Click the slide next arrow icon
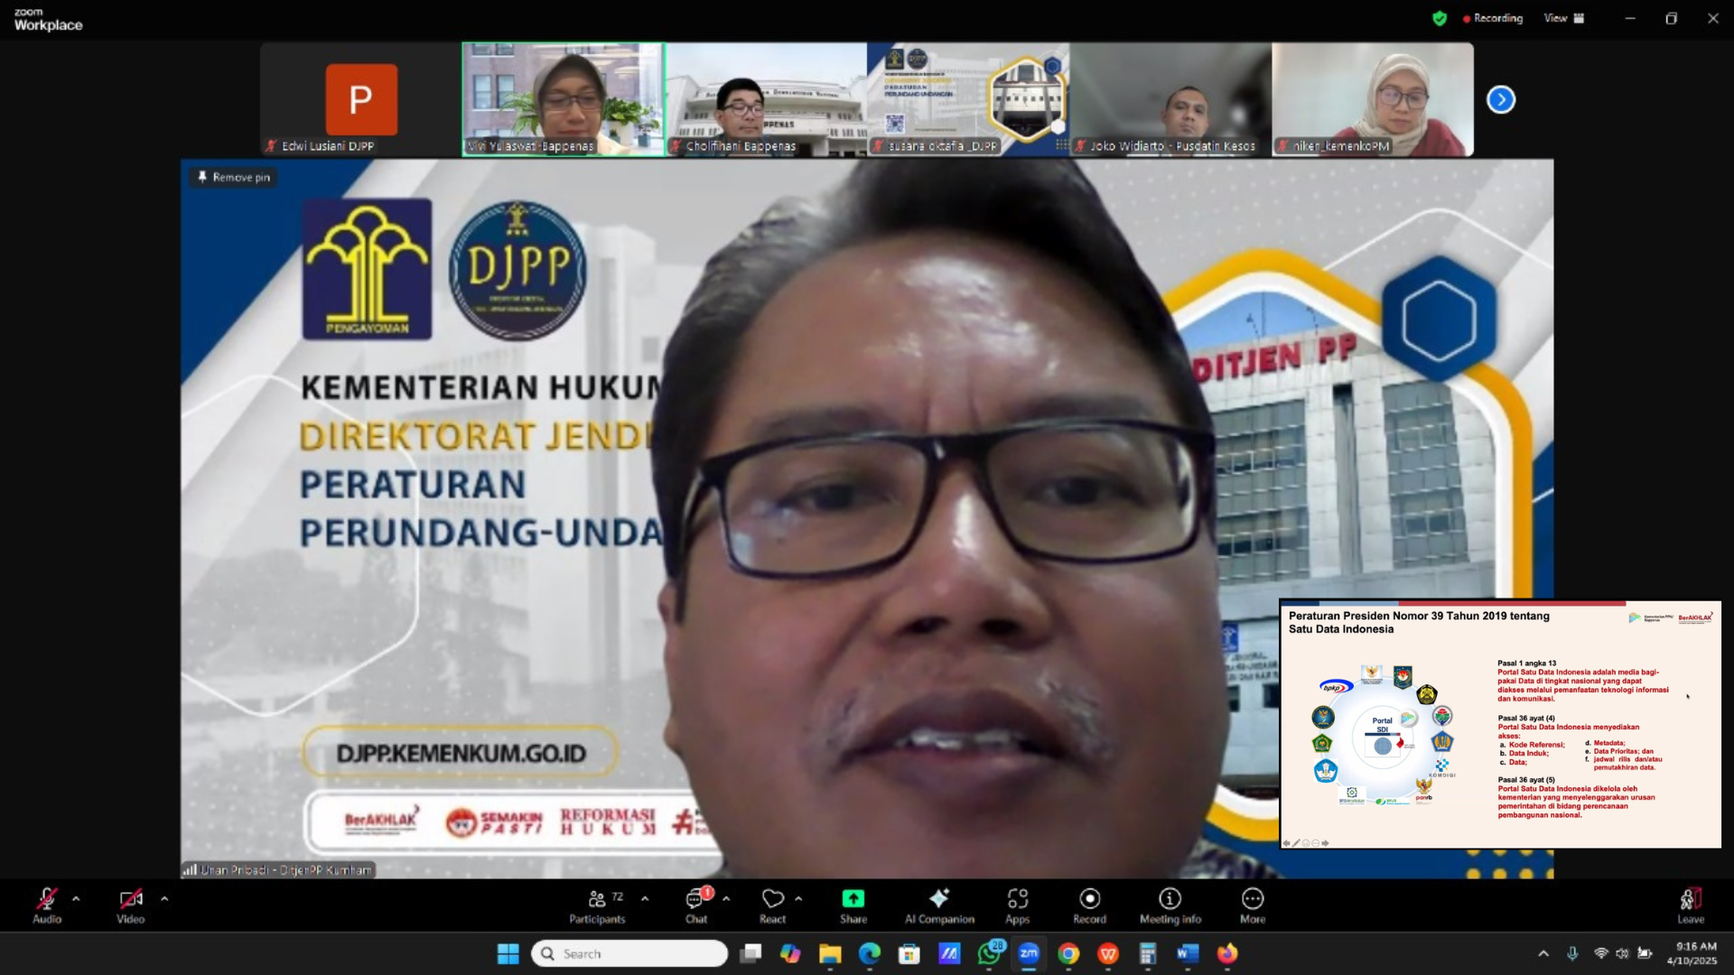The height and width of the screenshot is (975, 1734). coord(1325,842)
